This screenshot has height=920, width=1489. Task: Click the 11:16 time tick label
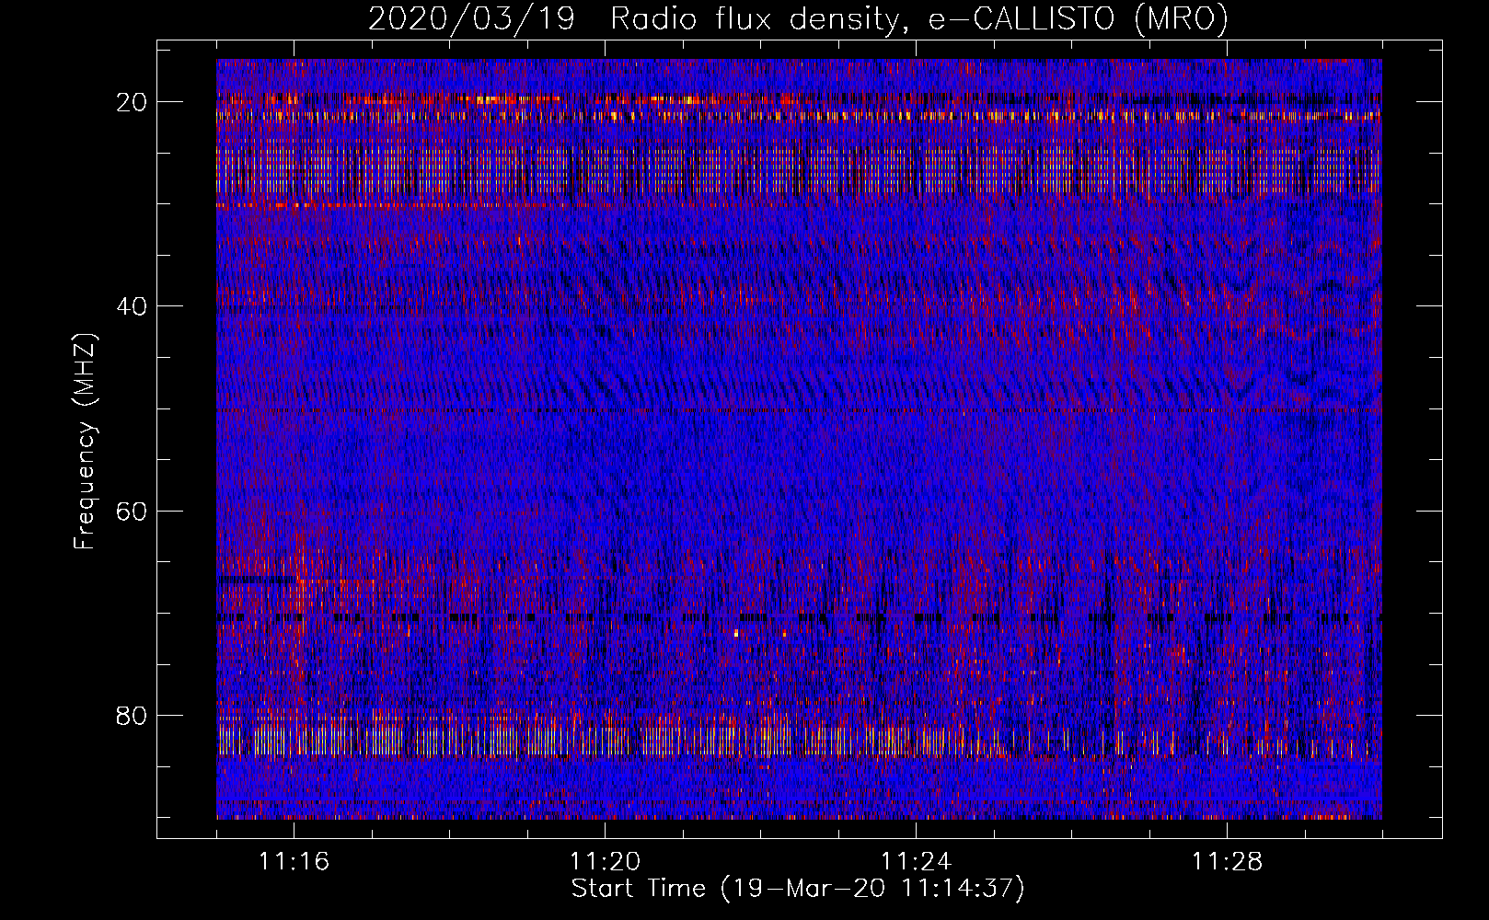click(x=294, y=862)
